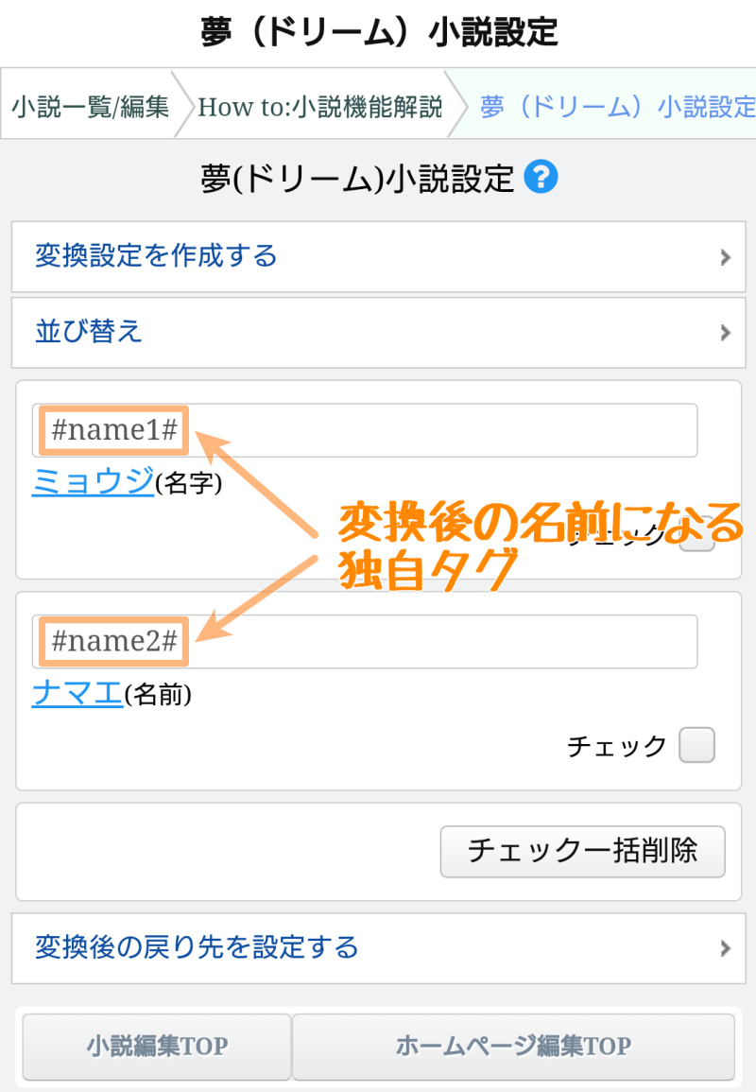Screen dimensions: 756x1092
Task: Click the 夢（ドリーム）小説設定 page title
Action: (x=378, y=32)
